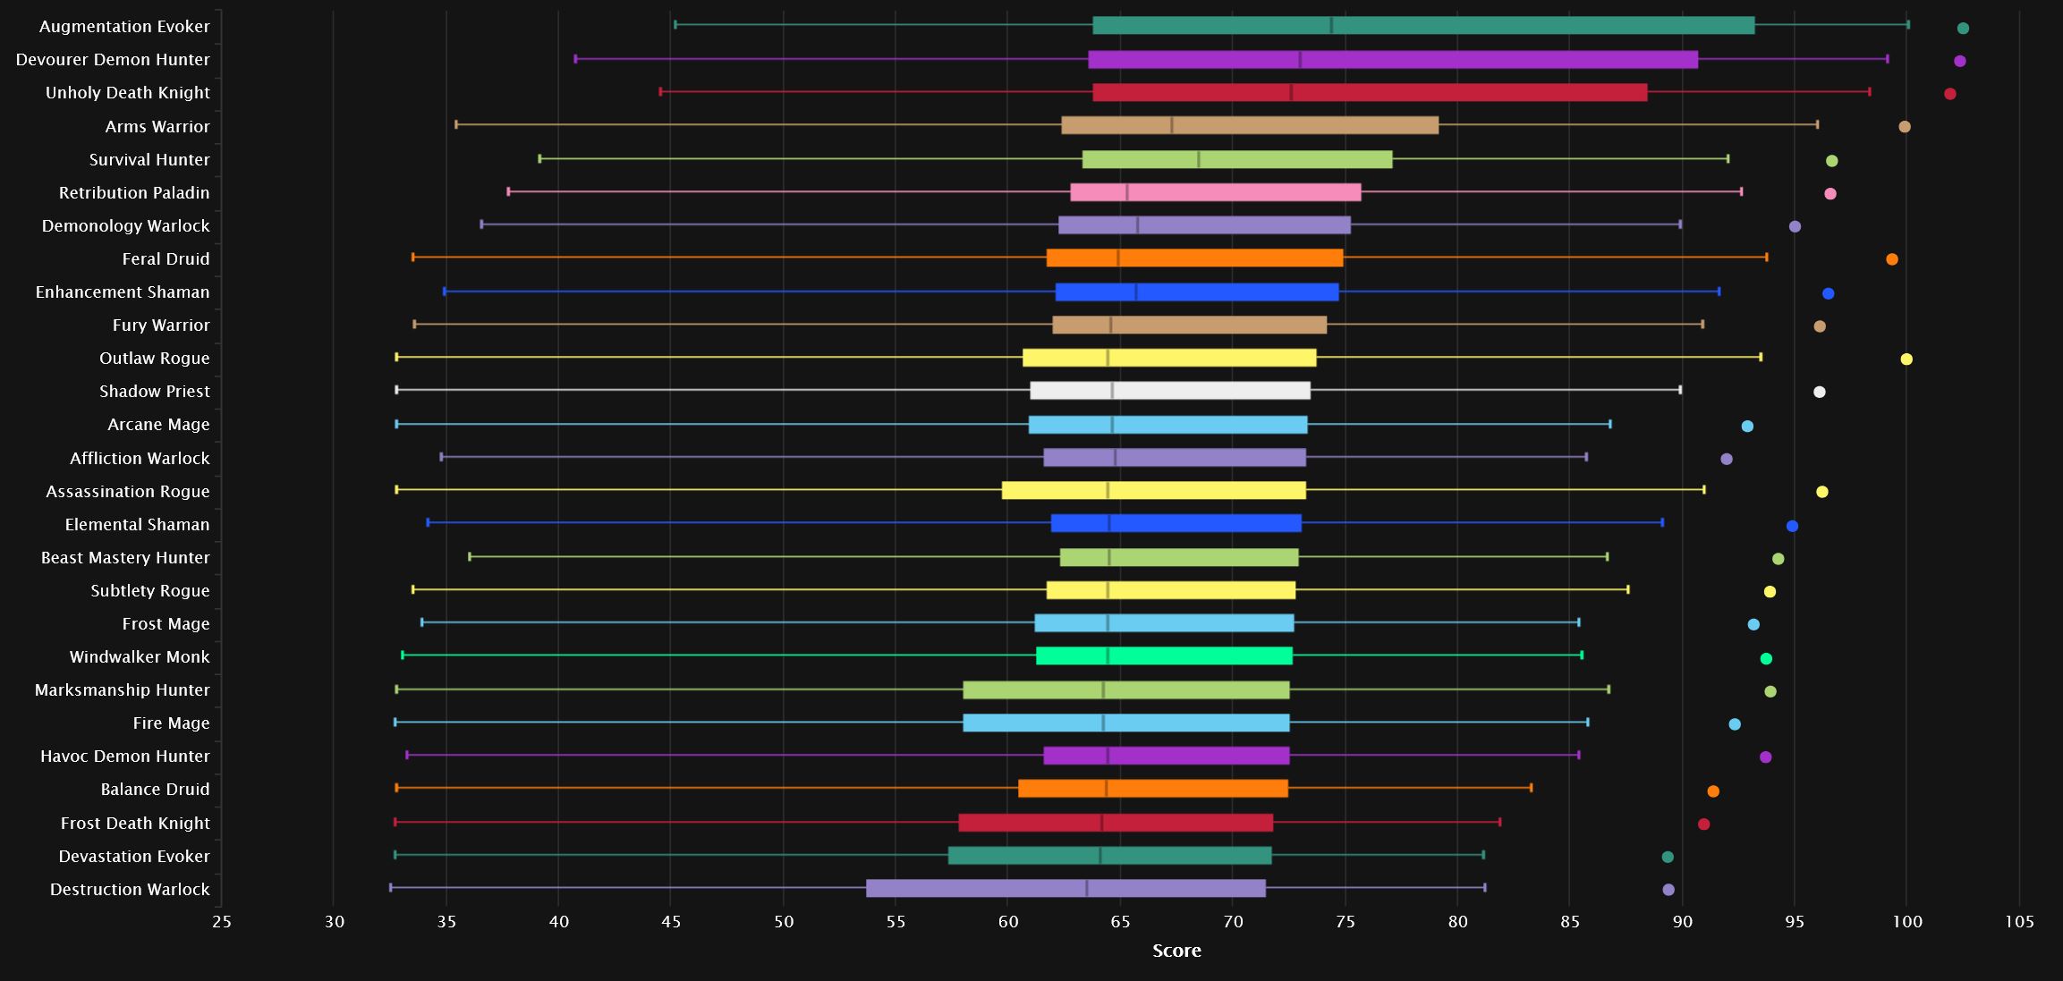Click the Augmentation Evoker outlier dot
The image size is (2063, 981).
click(1963, 29)
